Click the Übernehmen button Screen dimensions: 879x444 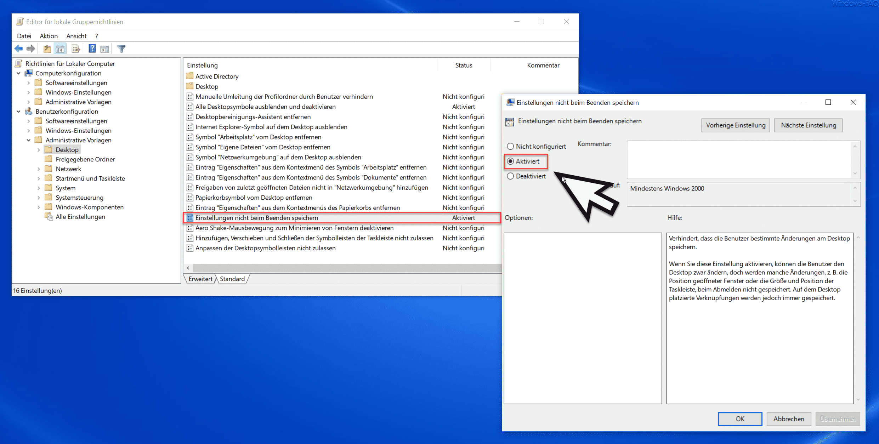(x=838, y=419)
